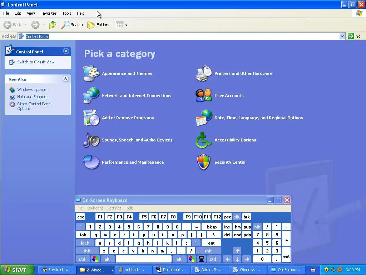Click the Up folder toolbar icon
This screenshot has height=275, width=366.
click(x=52, y=25)
